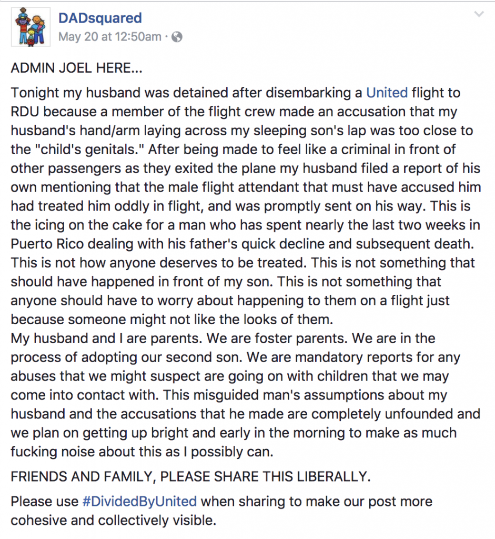This screenshot has width=495, height=539.
Task: Open the DADsquared page name link
Action: tap(100, 18)
